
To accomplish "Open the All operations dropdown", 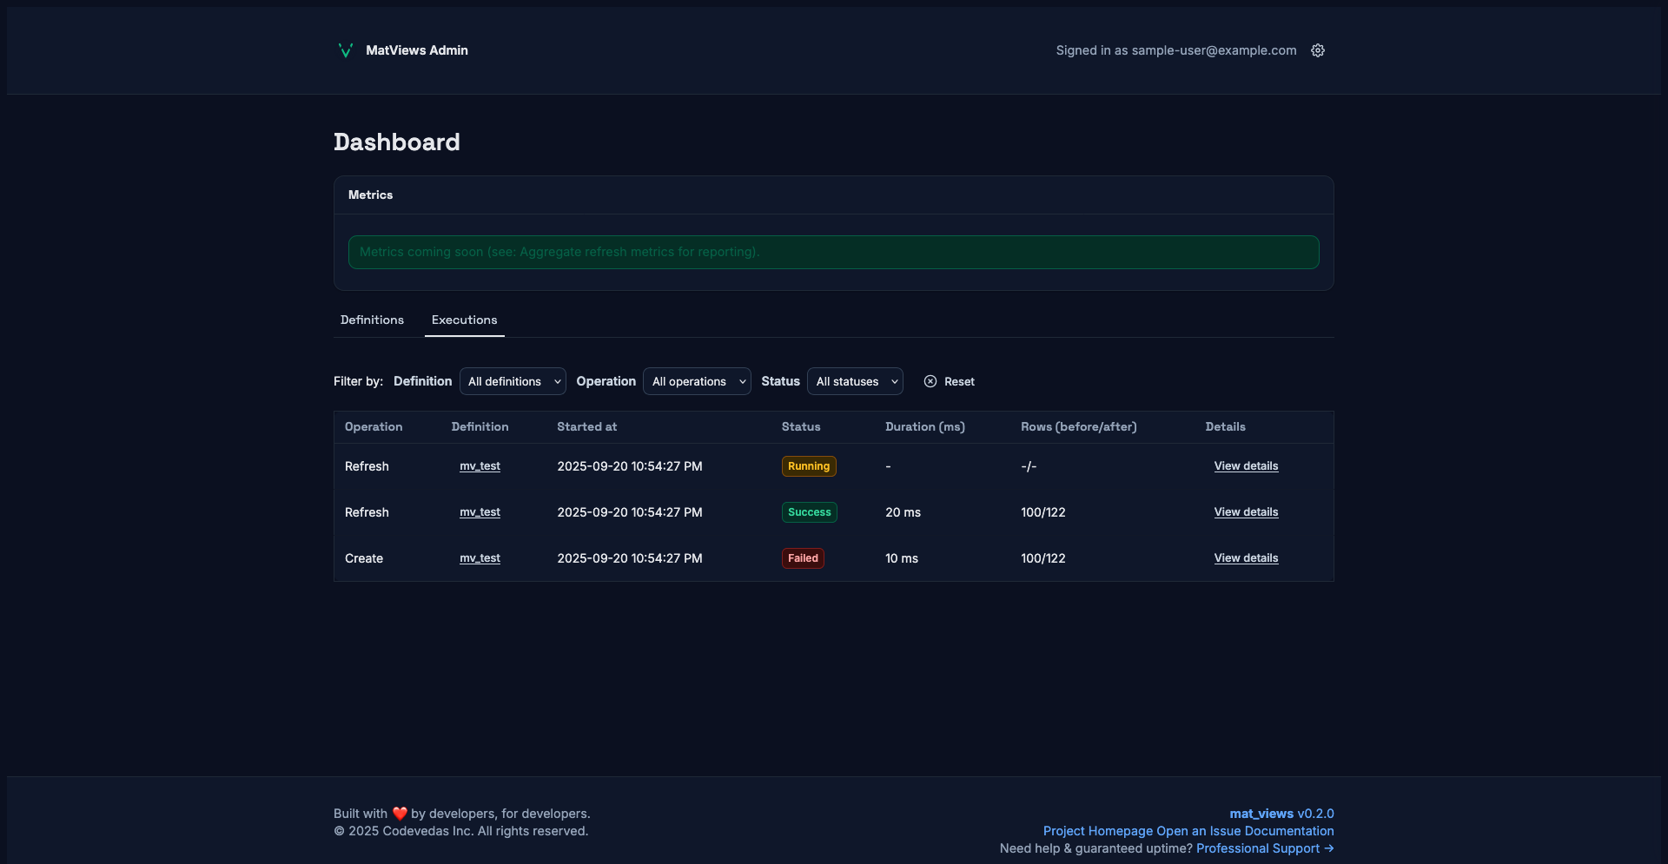I will [x=697, y=381].
